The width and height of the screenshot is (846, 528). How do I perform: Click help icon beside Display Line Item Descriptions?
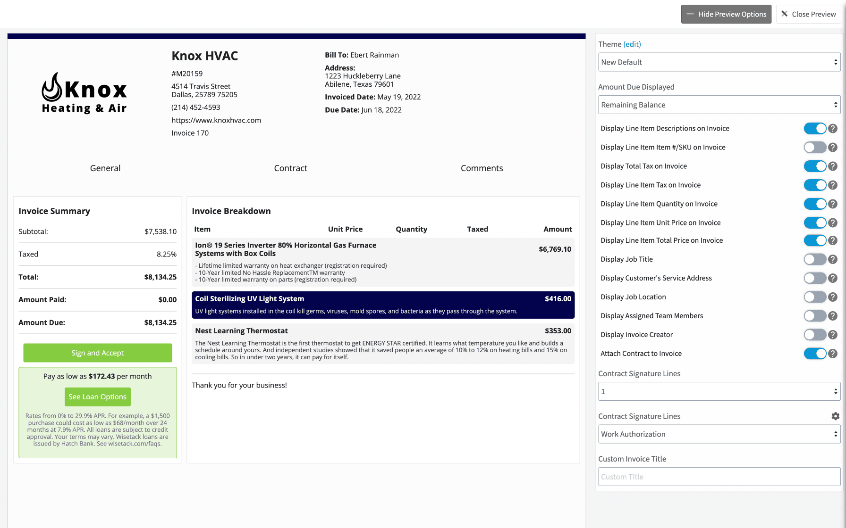[x=832, y=128]
